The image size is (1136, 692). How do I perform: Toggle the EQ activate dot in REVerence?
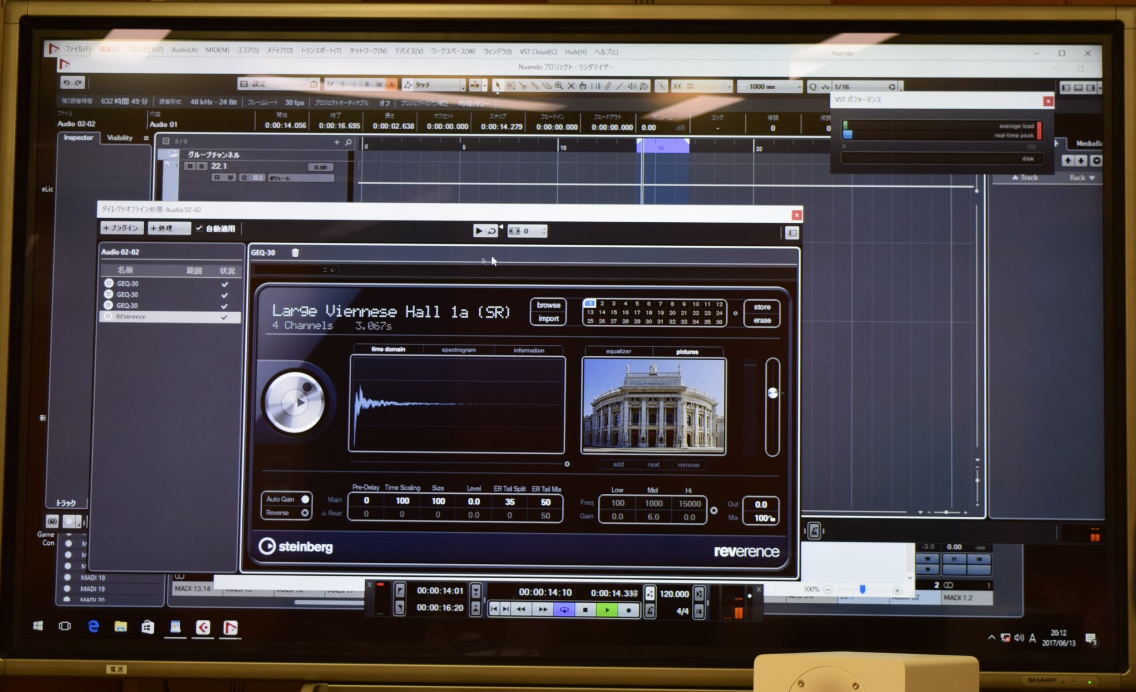point(714,511)
